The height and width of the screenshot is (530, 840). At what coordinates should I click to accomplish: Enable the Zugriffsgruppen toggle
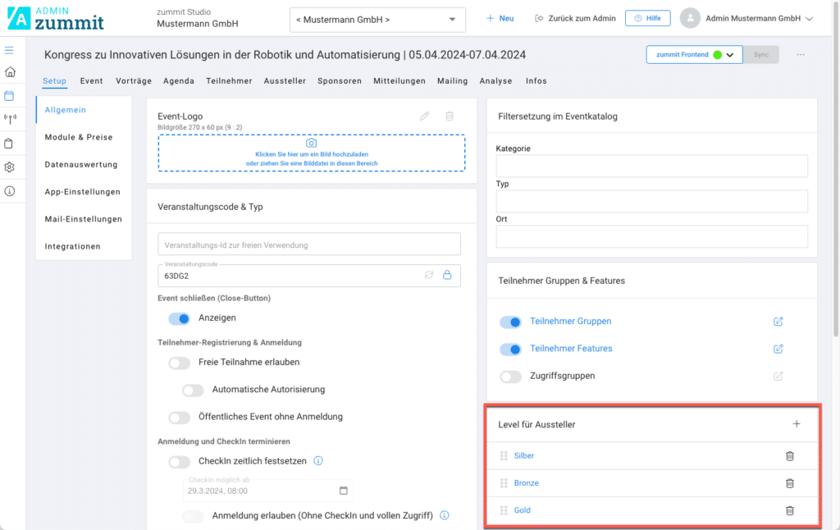coord(510,377)
